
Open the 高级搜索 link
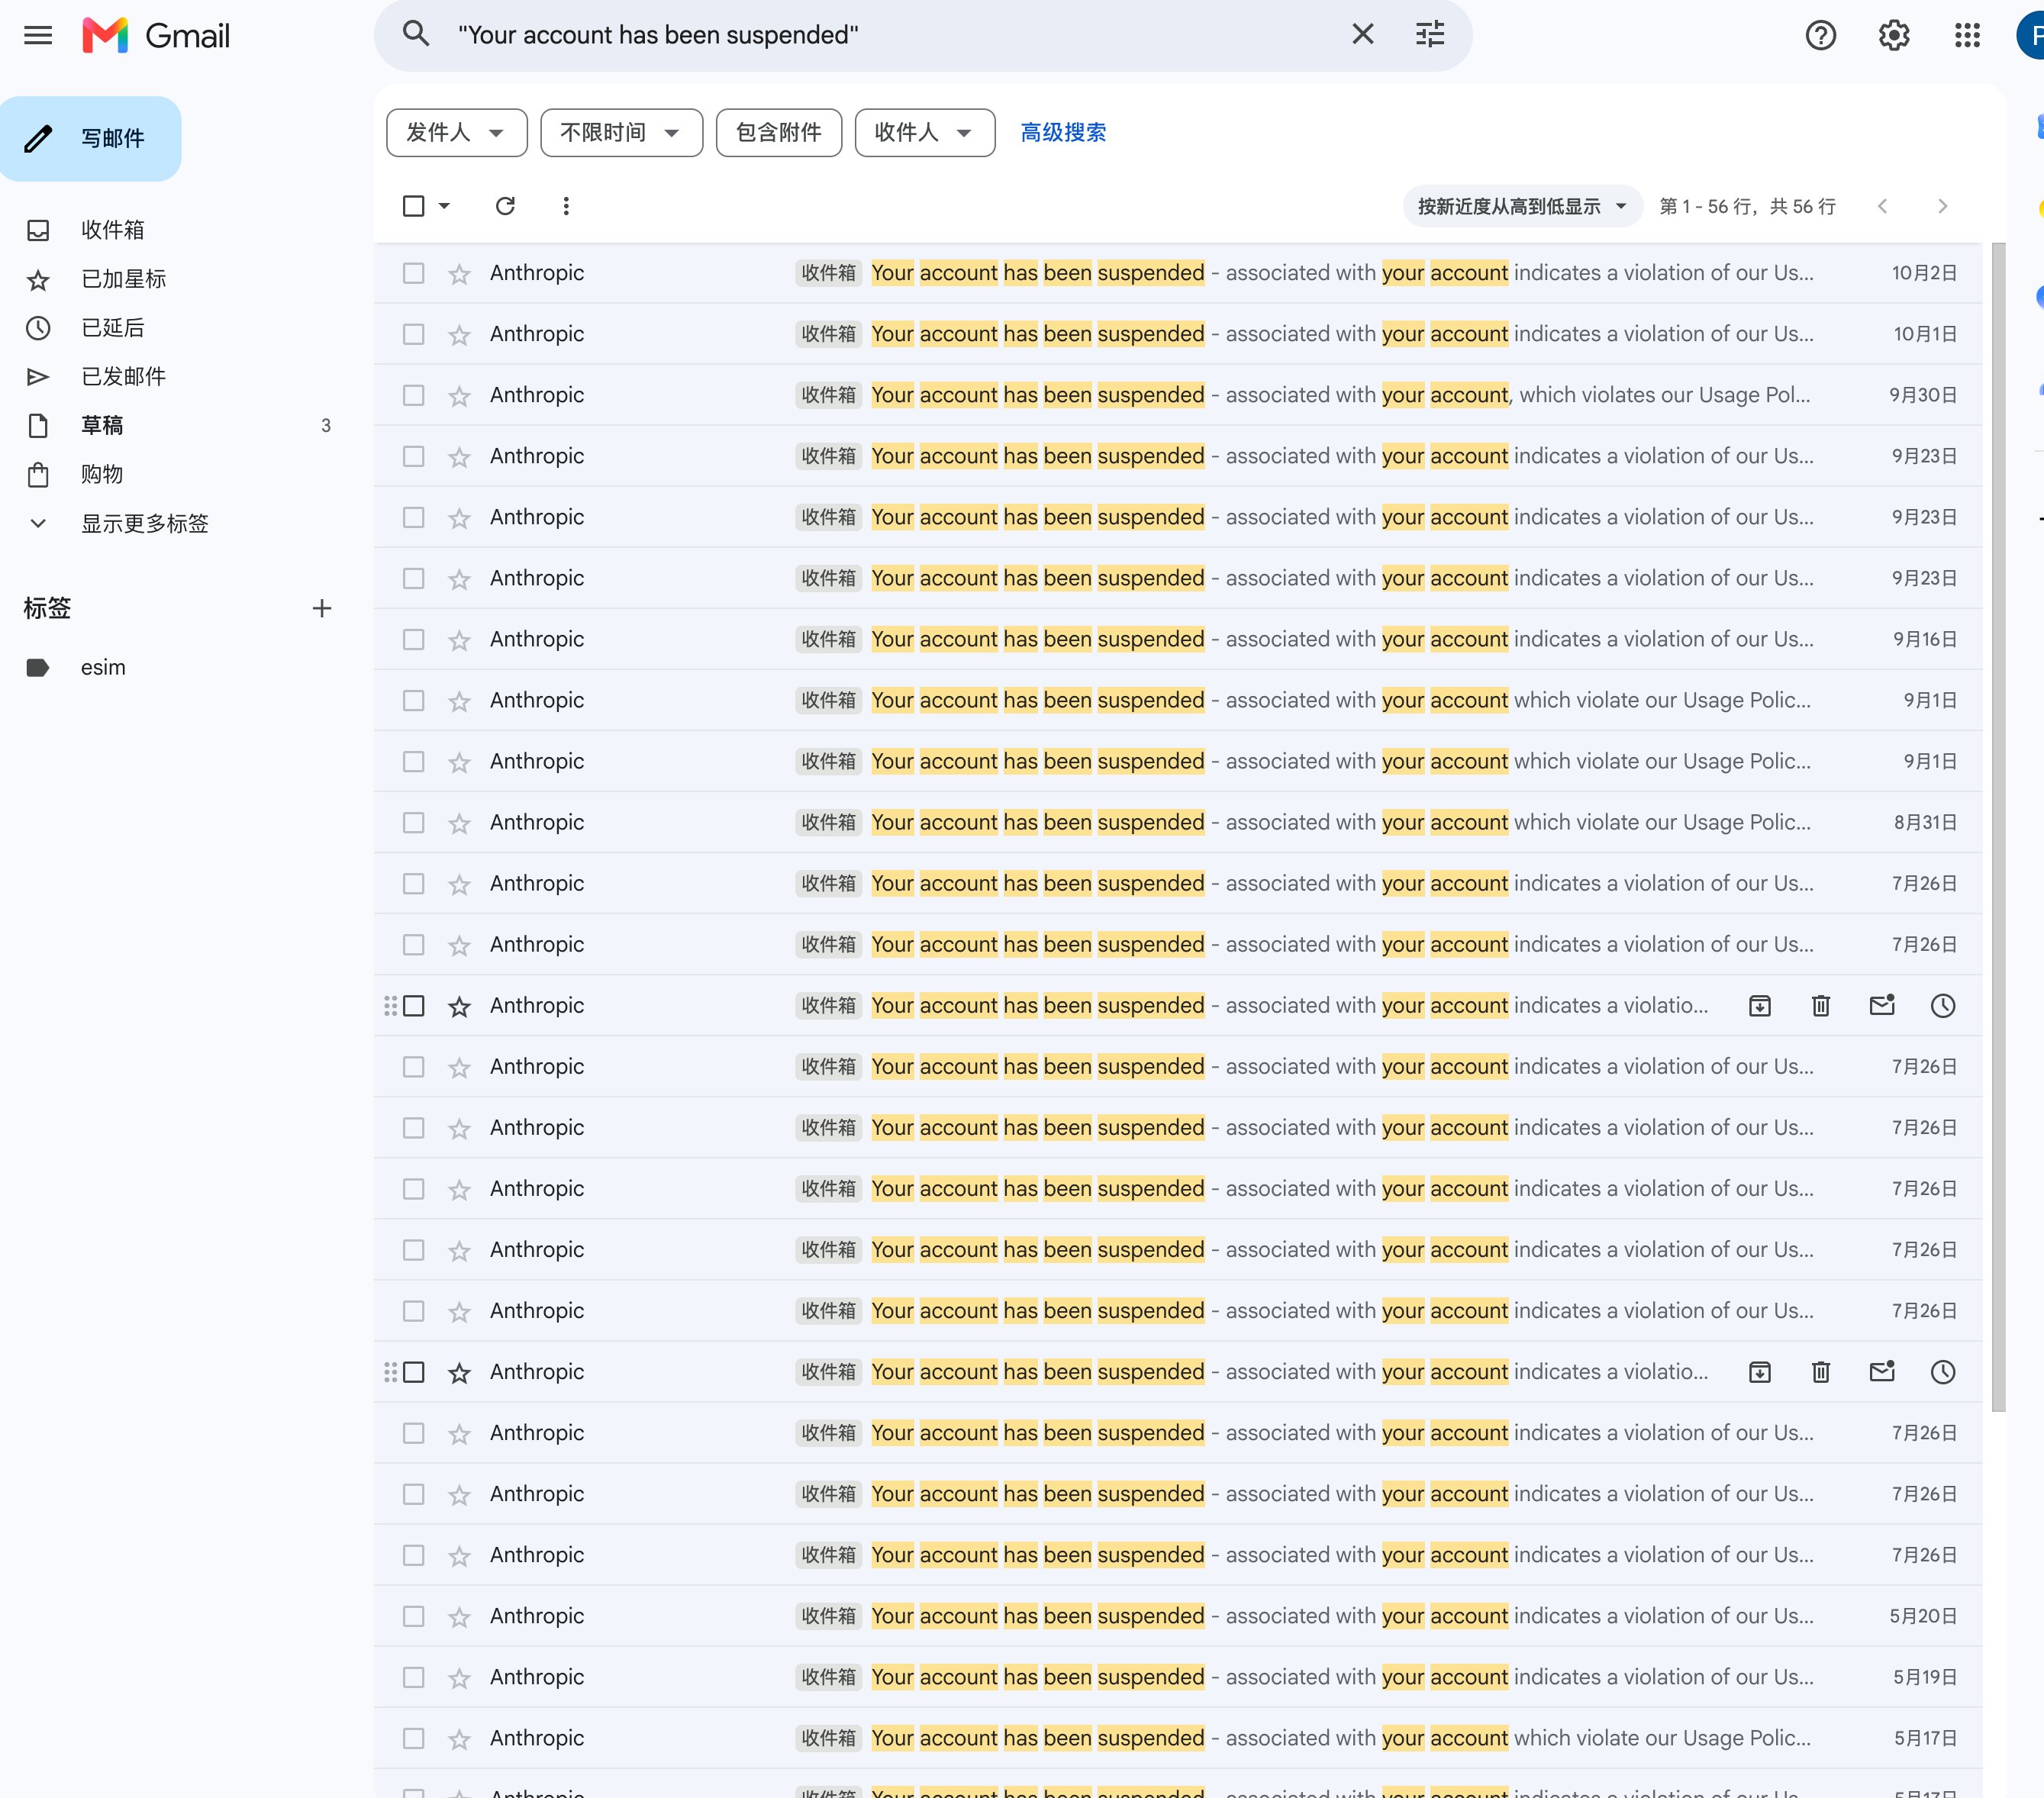(1062, 132)
